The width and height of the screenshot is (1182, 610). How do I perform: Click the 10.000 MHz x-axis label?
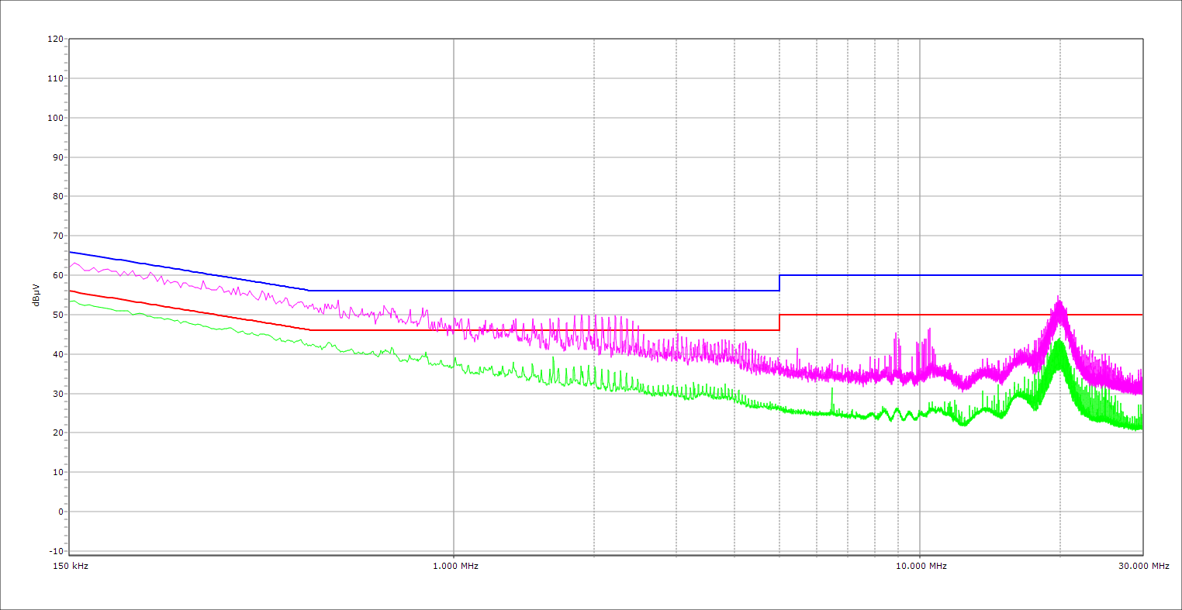pos(921,566)
